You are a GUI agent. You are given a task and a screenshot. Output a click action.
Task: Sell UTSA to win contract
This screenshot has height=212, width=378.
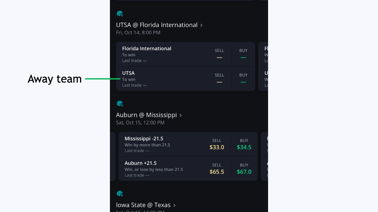(220, 79)
